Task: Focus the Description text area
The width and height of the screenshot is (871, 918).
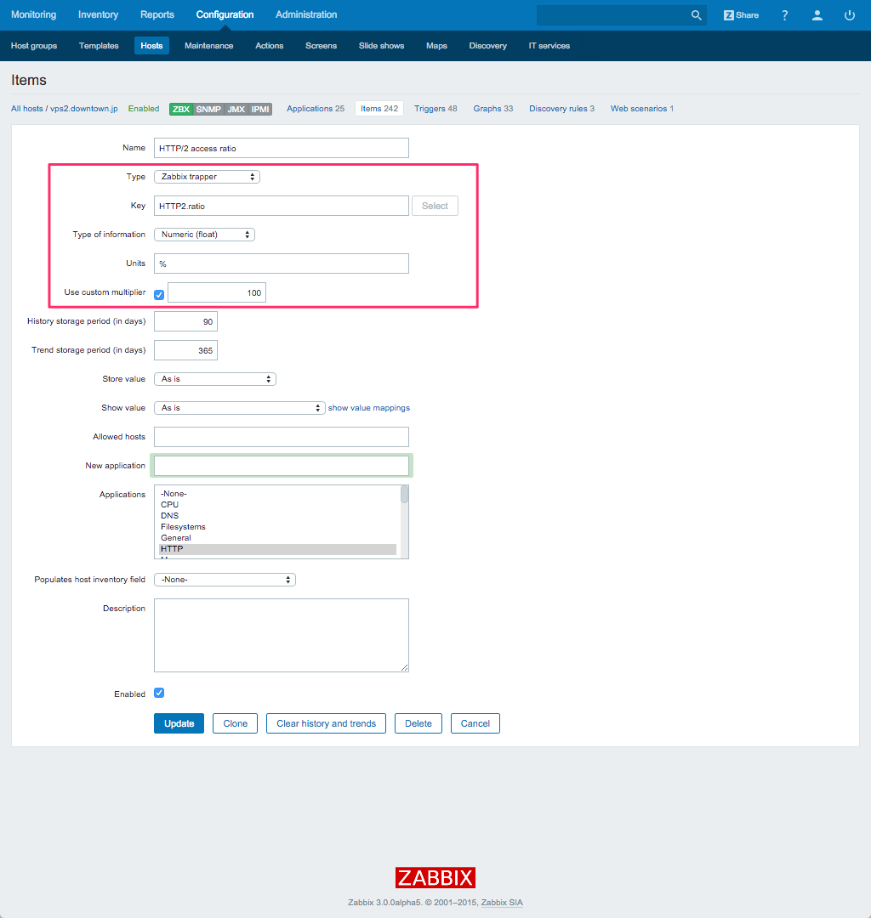Action: (x=282, y=635)
